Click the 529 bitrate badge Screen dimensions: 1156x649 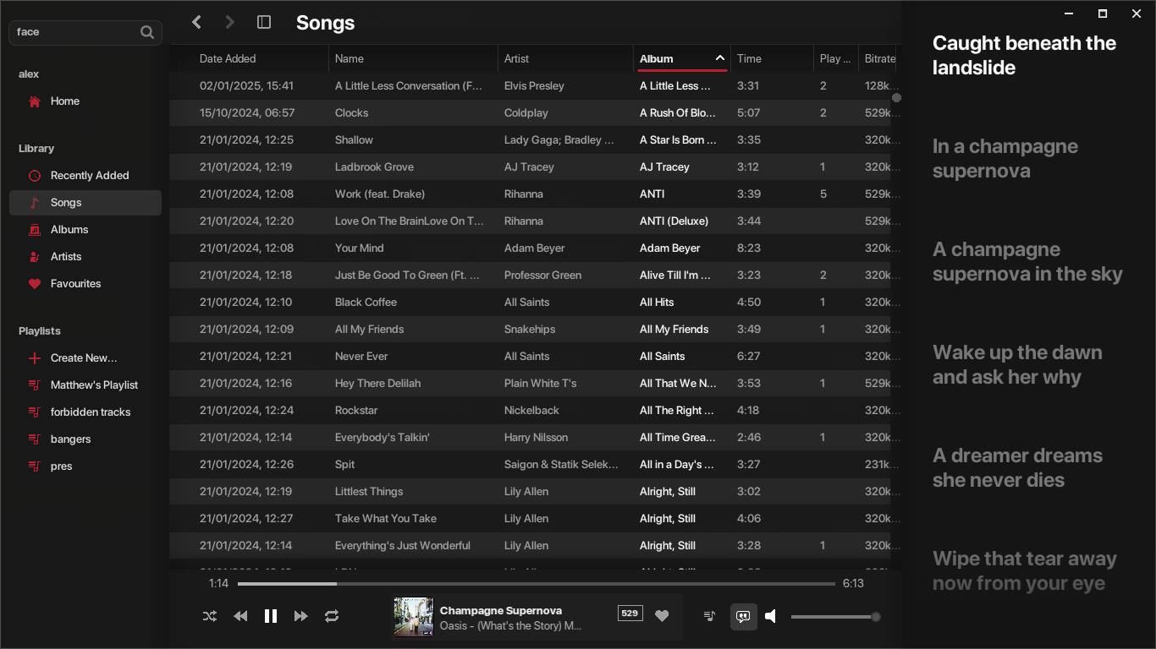(x=630, y=614)
